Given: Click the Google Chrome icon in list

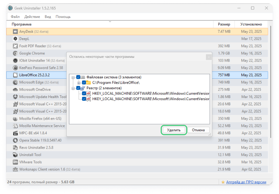Looking at the screenshot, I should tap(15, 53).
